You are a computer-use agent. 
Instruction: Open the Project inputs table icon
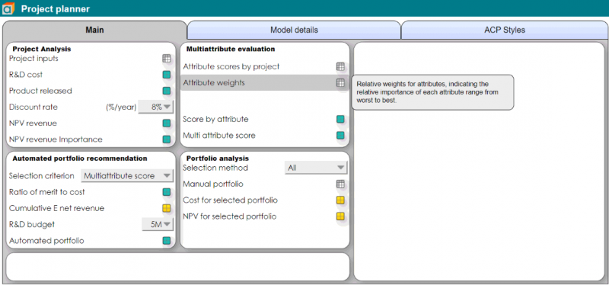(x=166, y=59)
